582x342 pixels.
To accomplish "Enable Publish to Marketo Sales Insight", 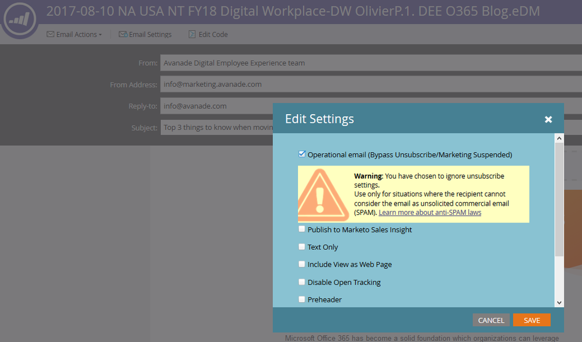I will tap(301, 229).
